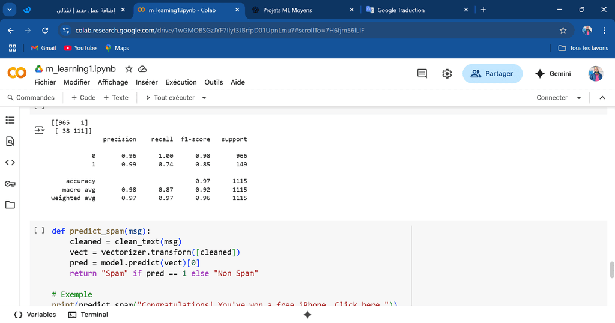Bookmark this page with star icon

pos(563,30)
